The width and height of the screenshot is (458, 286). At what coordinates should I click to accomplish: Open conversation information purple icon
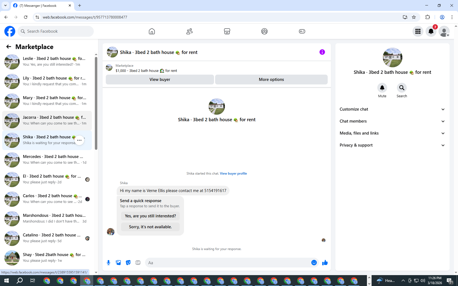point(322,52)
